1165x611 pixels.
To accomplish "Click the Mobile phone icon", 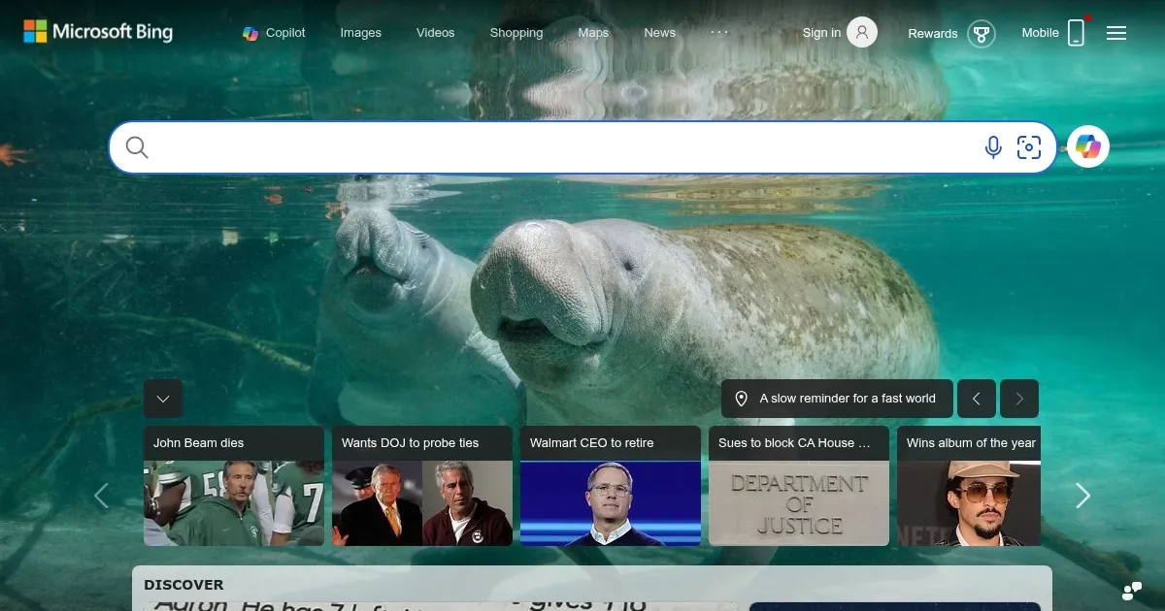I will [1076, 32].
